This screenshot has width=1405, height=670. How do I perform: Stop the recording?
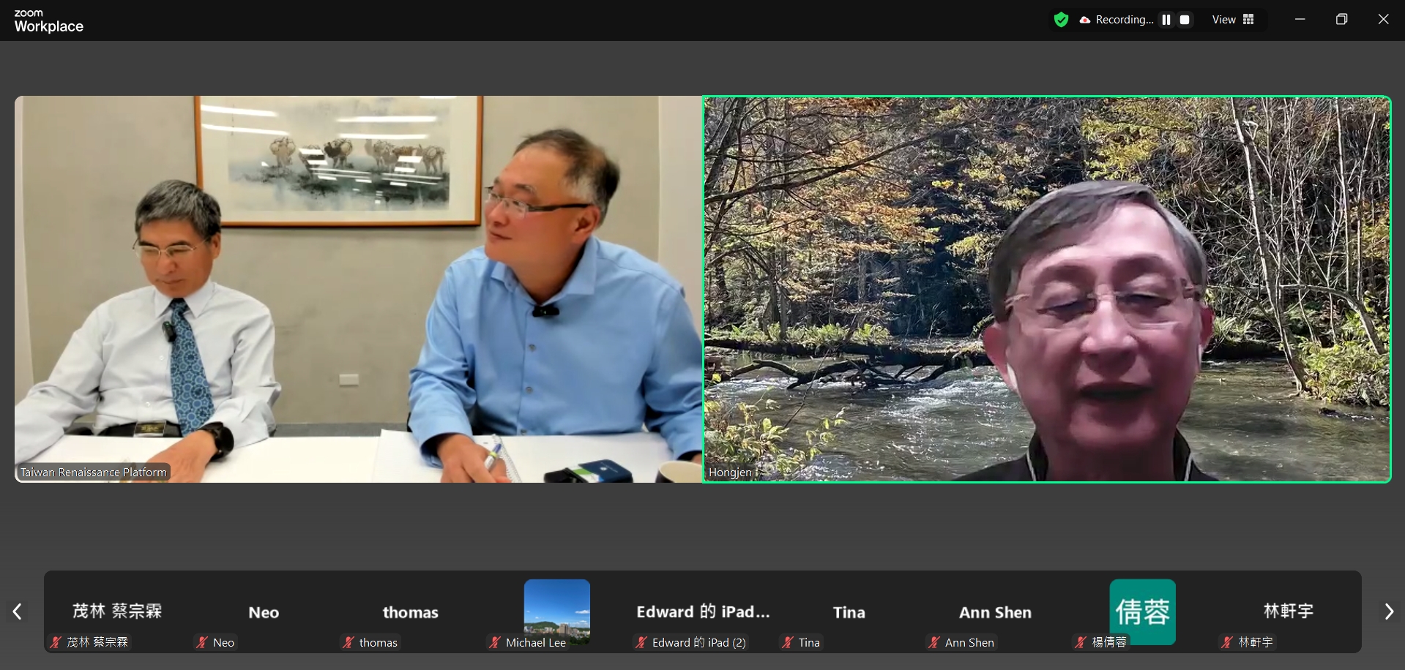[x=1185, y=20]
